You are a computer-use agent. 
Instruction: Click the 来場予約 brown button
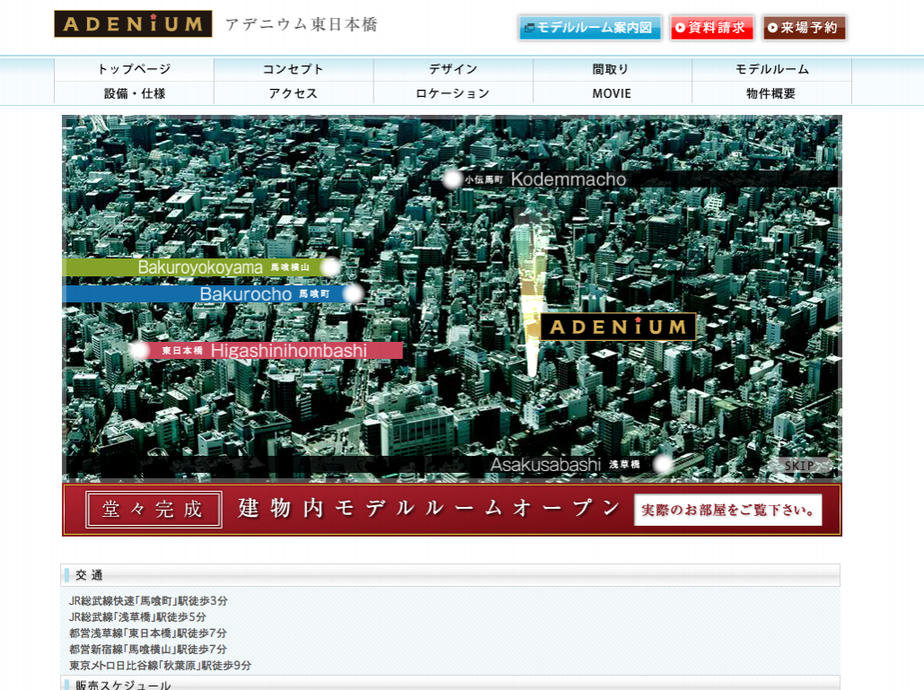804,28
